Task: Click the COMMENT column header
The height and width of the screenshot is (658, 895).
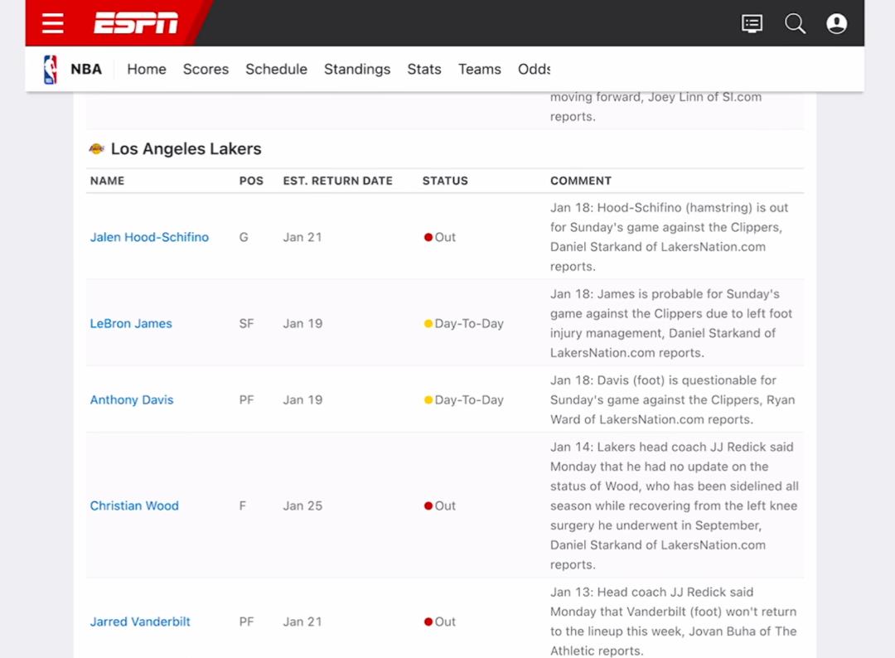Action: [580, 181]
